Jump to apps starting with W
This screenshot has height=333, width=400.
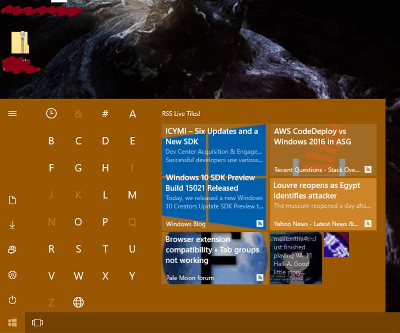tap(79, 276)
